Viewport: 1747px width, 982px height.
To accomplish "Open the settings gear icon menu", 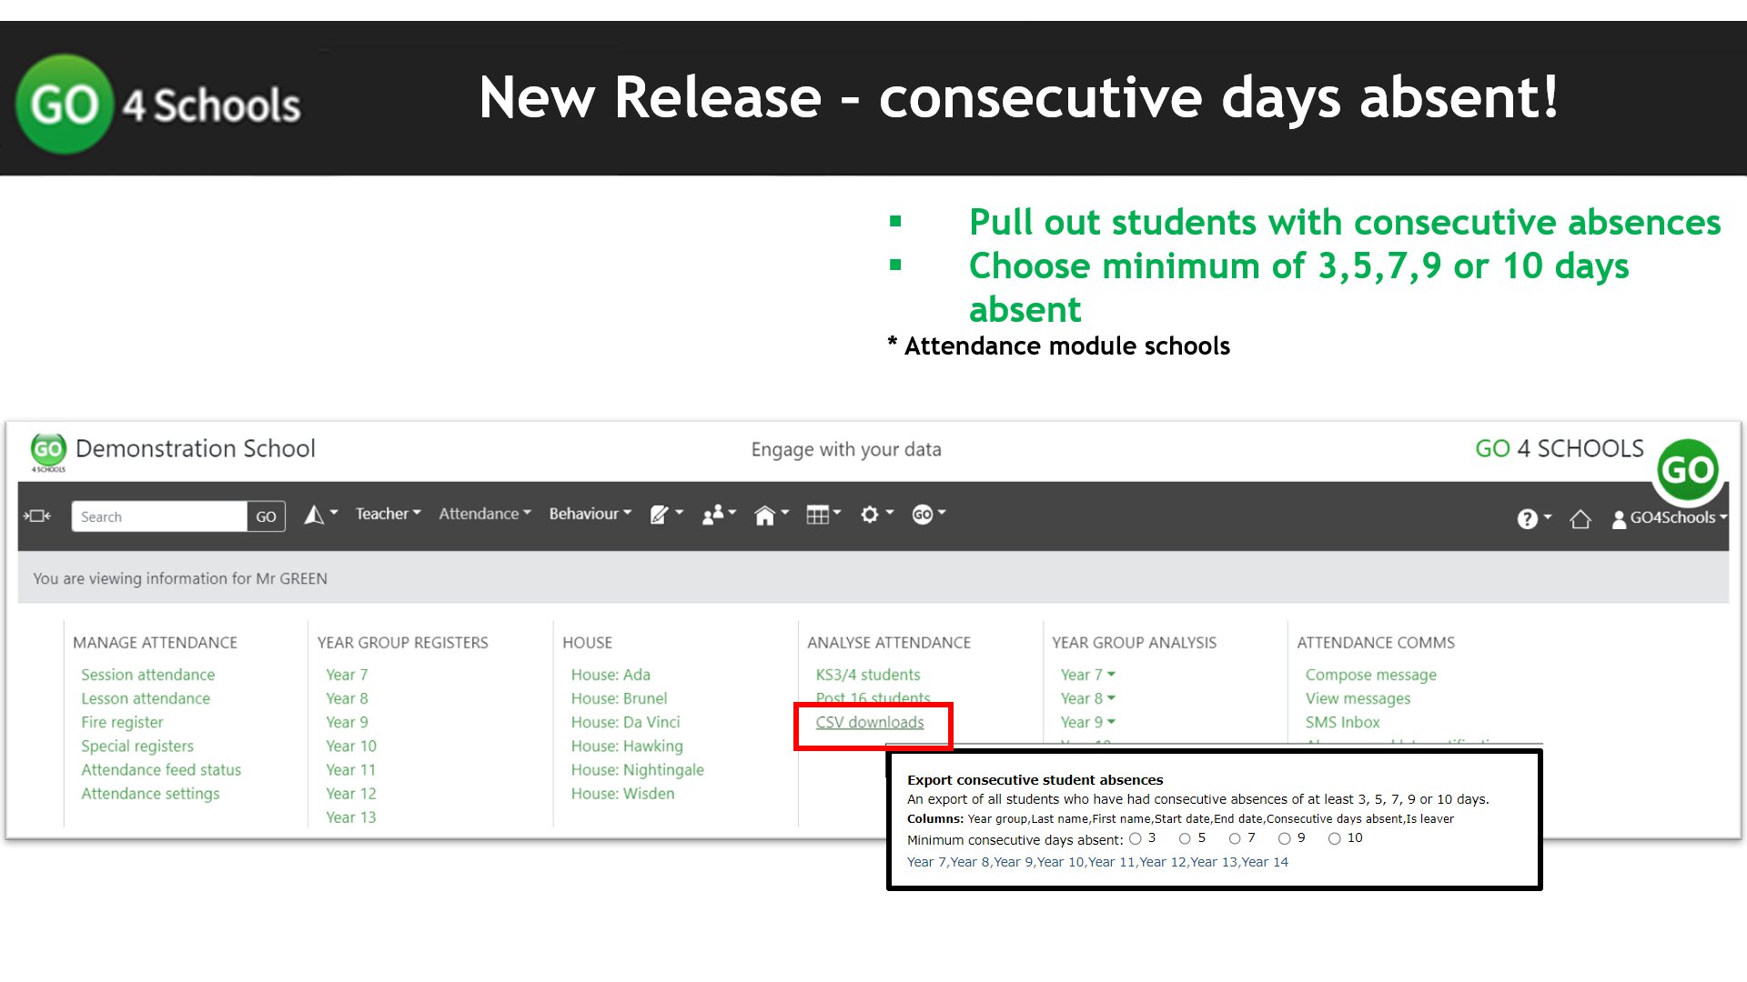I will [877, 515].
